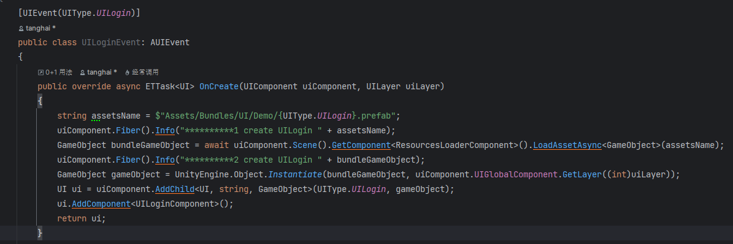Click the uiLayer parameter name in the OnCreate signature

tap(422, 87)
